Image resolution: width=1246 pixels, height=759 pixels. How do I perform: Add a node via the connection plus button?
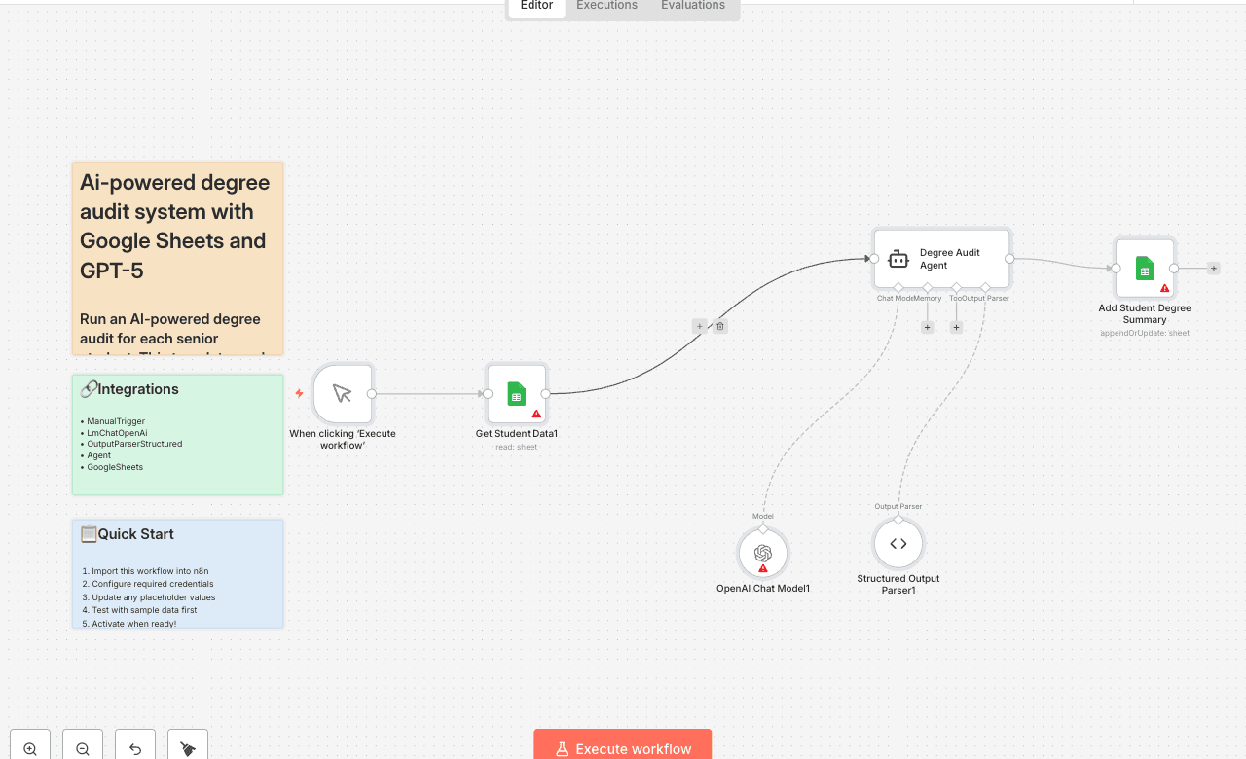click(x=699, y=325)
